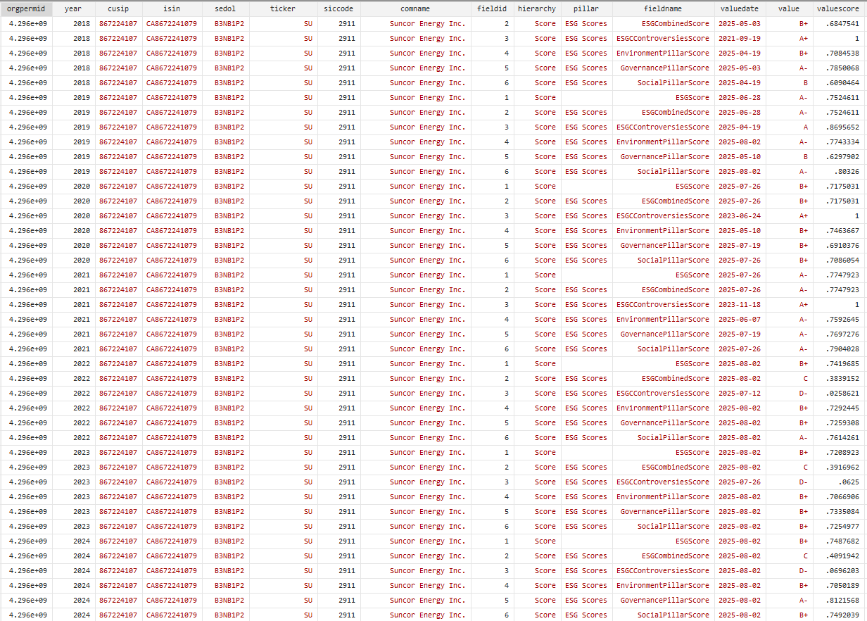Select the valuescore cell .7697276
867x621 pixels.
(837, 334)
